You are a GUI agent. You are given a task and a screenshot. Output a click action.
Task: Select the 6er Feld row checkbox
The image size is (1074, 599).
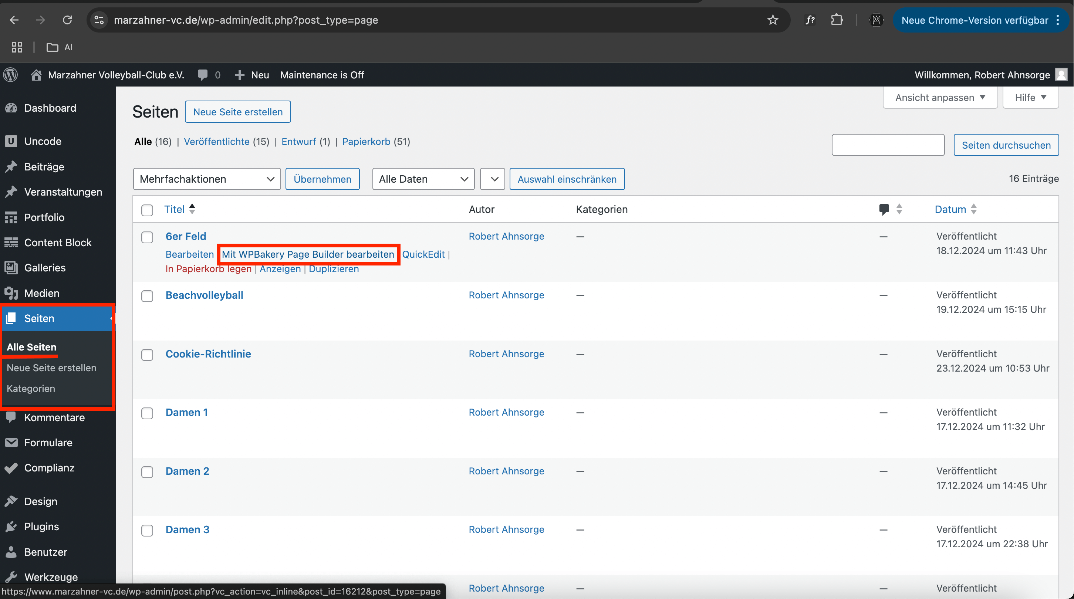pyautogui.click(x=147, y=237)
